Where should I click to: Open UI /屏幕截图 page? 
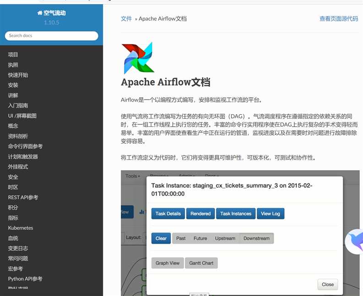pos(22,116)
